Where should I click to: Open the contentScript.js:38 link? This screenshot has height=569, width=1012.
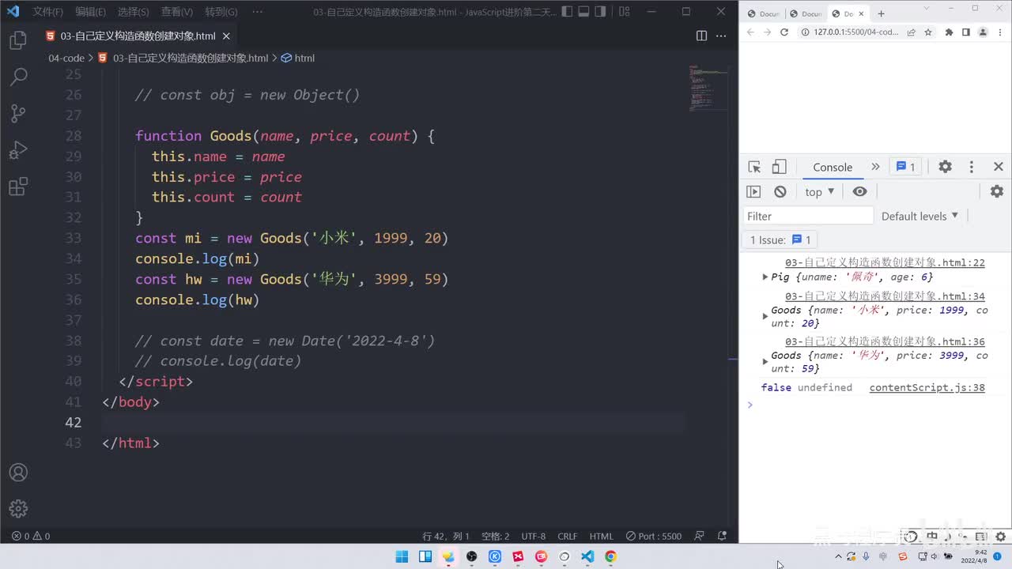927,387
